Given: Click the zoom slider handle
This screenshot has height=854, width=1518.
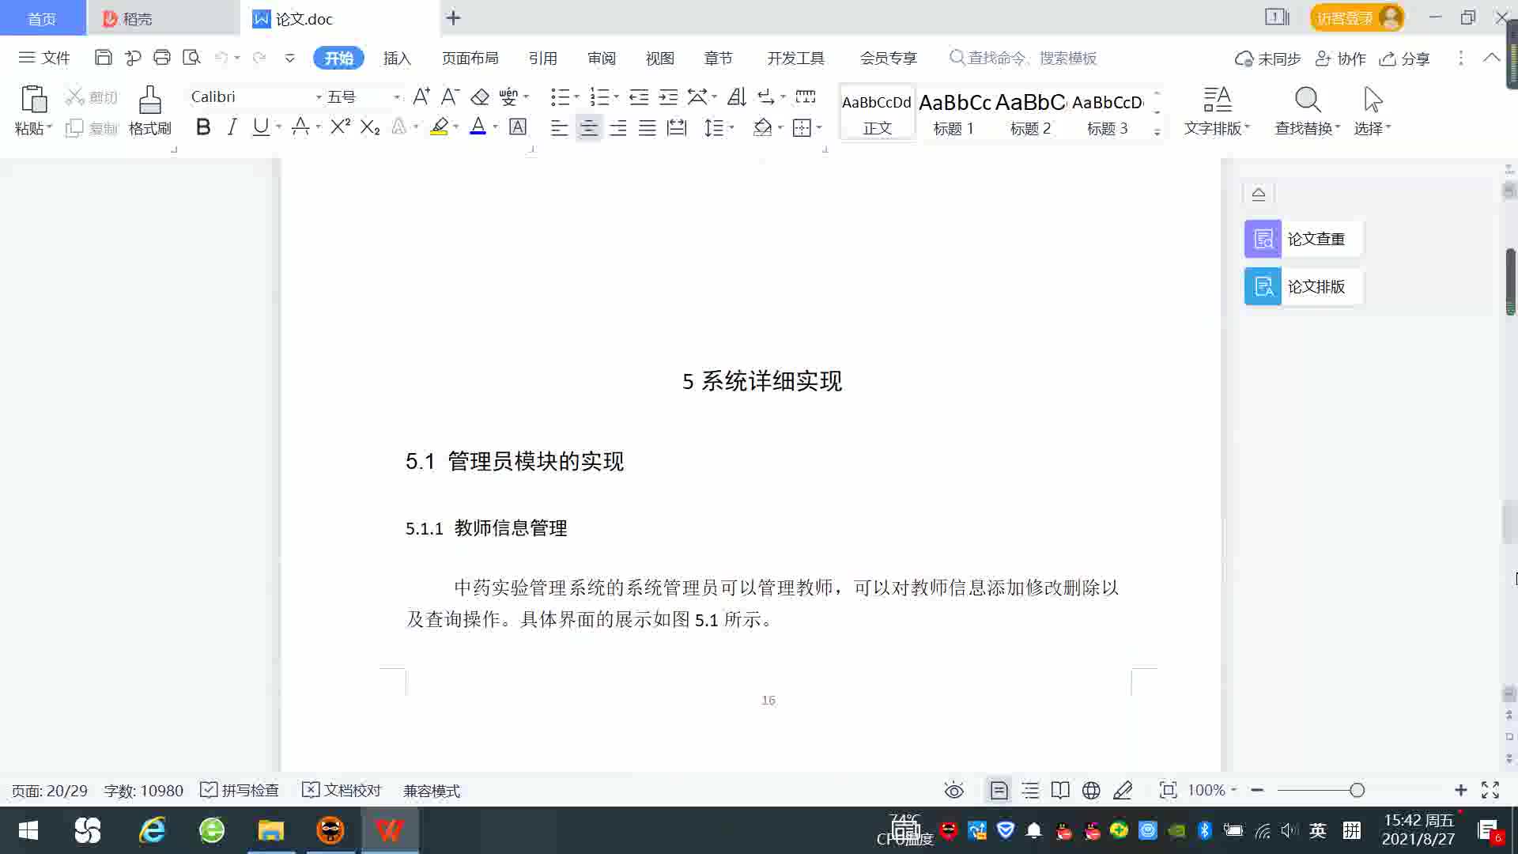Looking at the screenshot, I should (1357, 790).
